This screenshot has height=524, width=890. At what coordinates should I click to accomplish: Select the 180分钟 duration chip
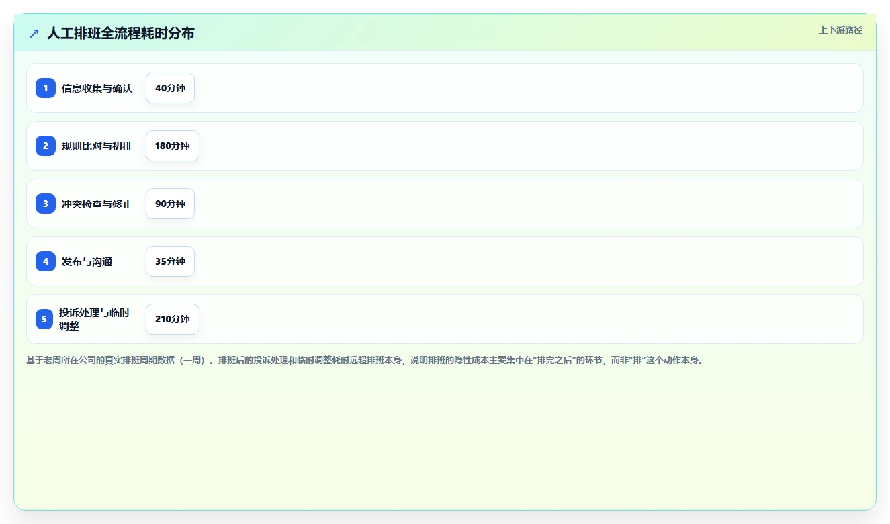[173, 146]
